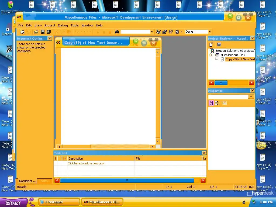Viewport: 276px width, 207px height.
Task: Select the Copy (110) desktop file icon
Action: (x=263, y=70)
